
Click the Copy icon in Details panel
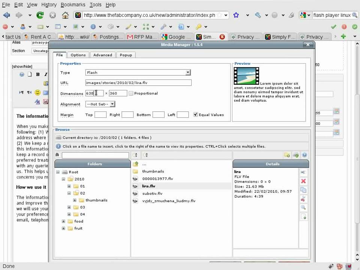pos(303,190)
